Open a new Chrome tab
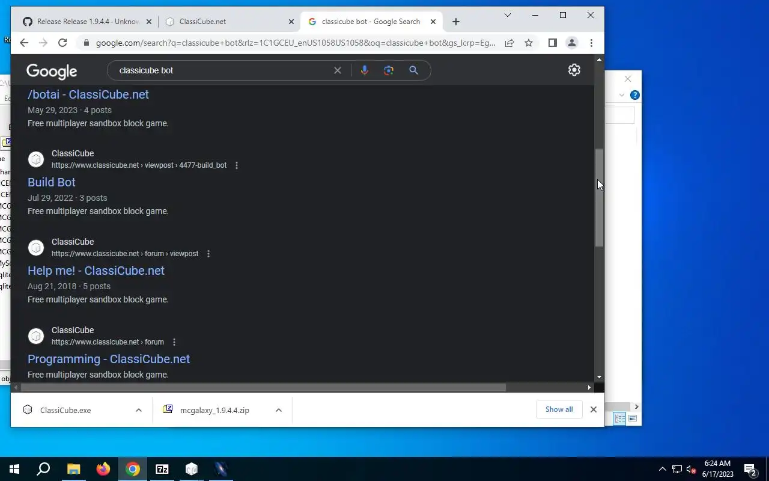The height and width of the screenshot is (481, 769). coord(456,22)
